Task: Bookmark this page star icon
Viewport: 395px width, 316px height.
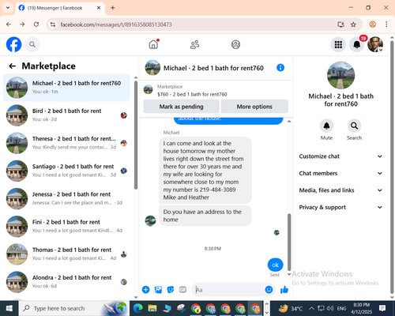Action: coord(353,24)
